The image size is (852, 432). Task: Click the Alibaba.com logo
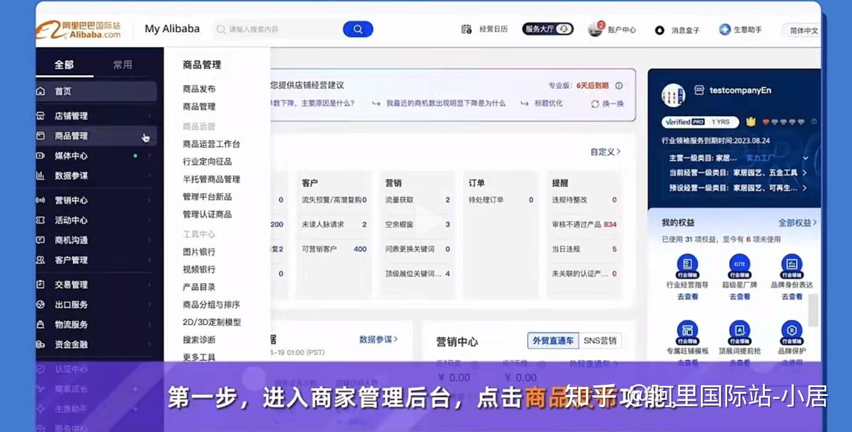79,29
